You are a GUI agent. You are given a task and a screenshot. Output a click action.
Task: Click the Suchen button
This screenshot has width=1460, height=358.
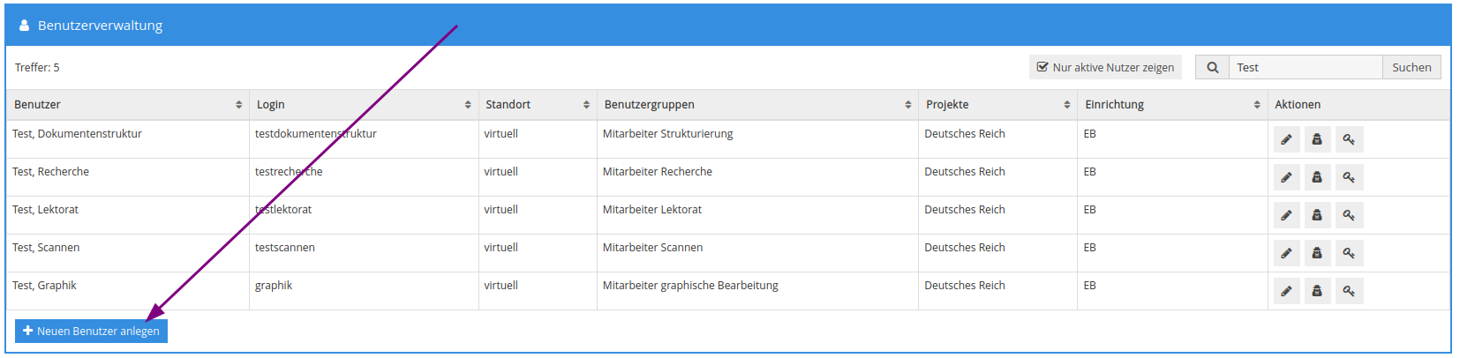[1411, 67]
